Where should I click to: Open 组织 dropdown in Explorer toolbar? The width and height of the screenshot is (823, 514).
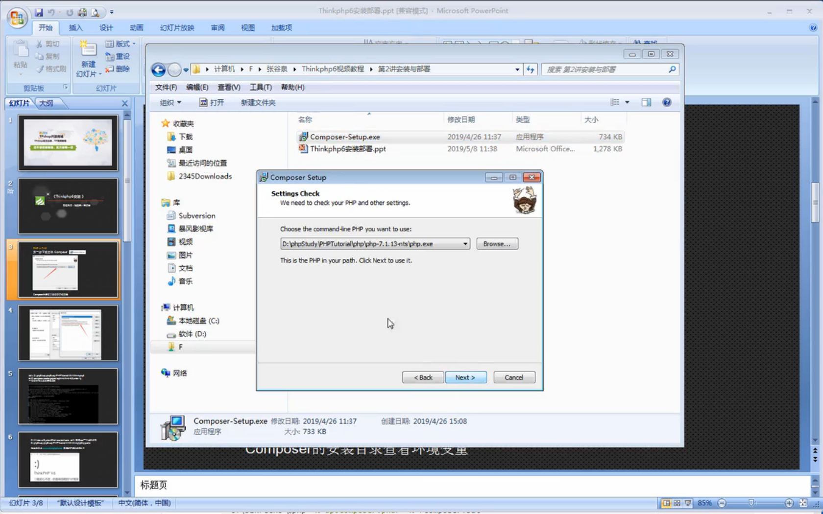tap(170, 102)
